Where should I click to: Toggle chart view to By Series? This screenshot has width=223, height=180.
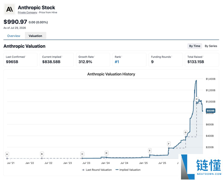pyautogui.click(x=211, y=46)
